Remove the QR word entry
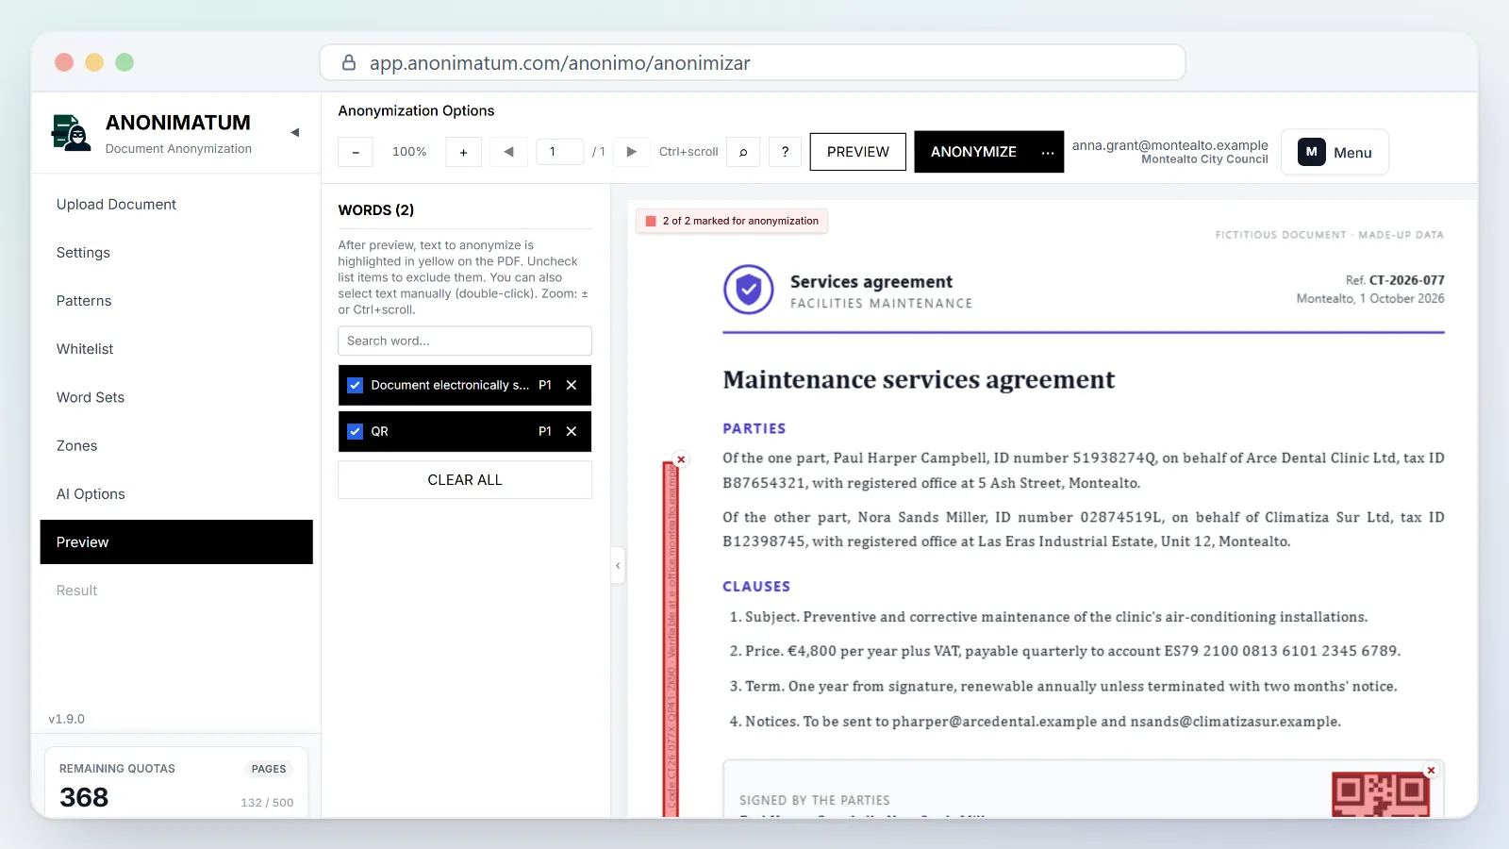The height and width of the screenshot is (849, 1509). (572, 431)
